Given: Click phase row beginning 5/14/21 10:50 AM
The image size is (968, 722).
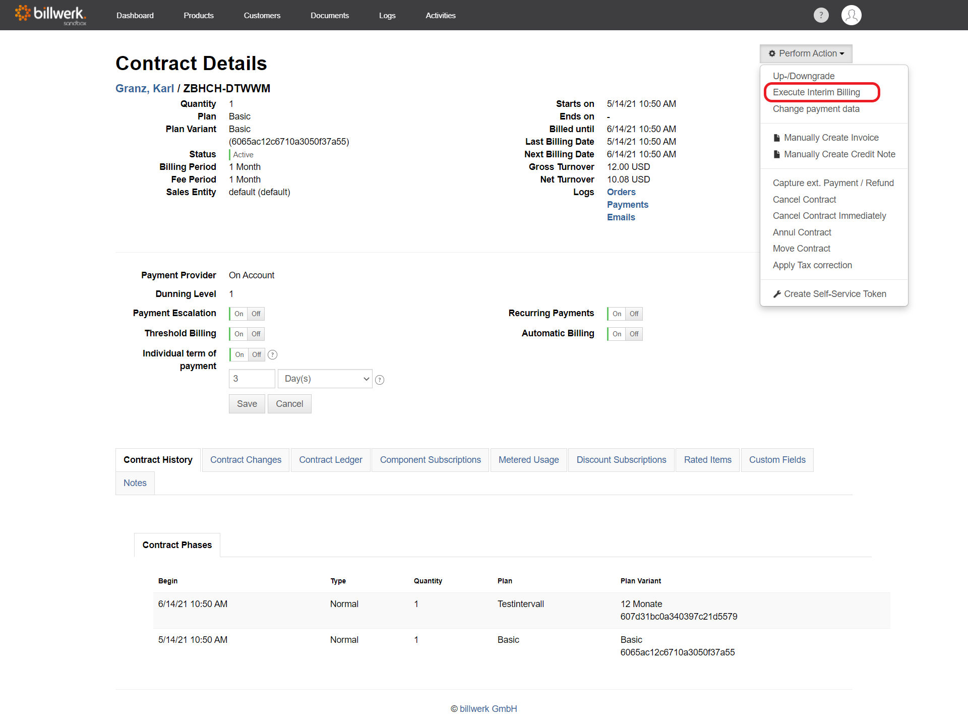Looking at the screenshot, I should pos(522,646).
